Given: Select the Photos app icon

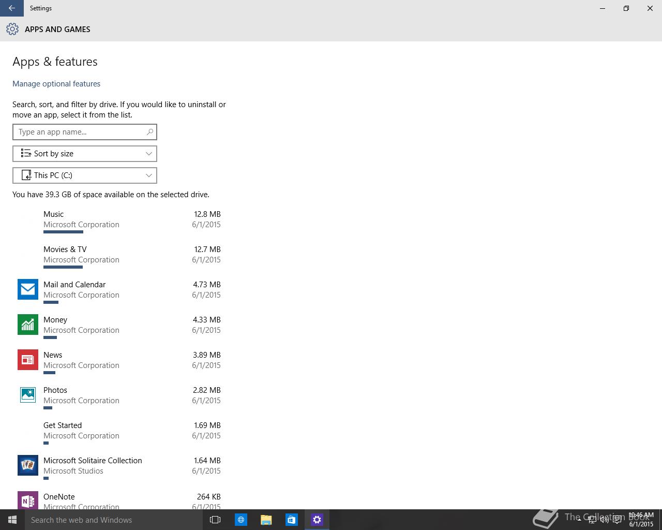Looking at the screenshot, I should pos(28,395).
